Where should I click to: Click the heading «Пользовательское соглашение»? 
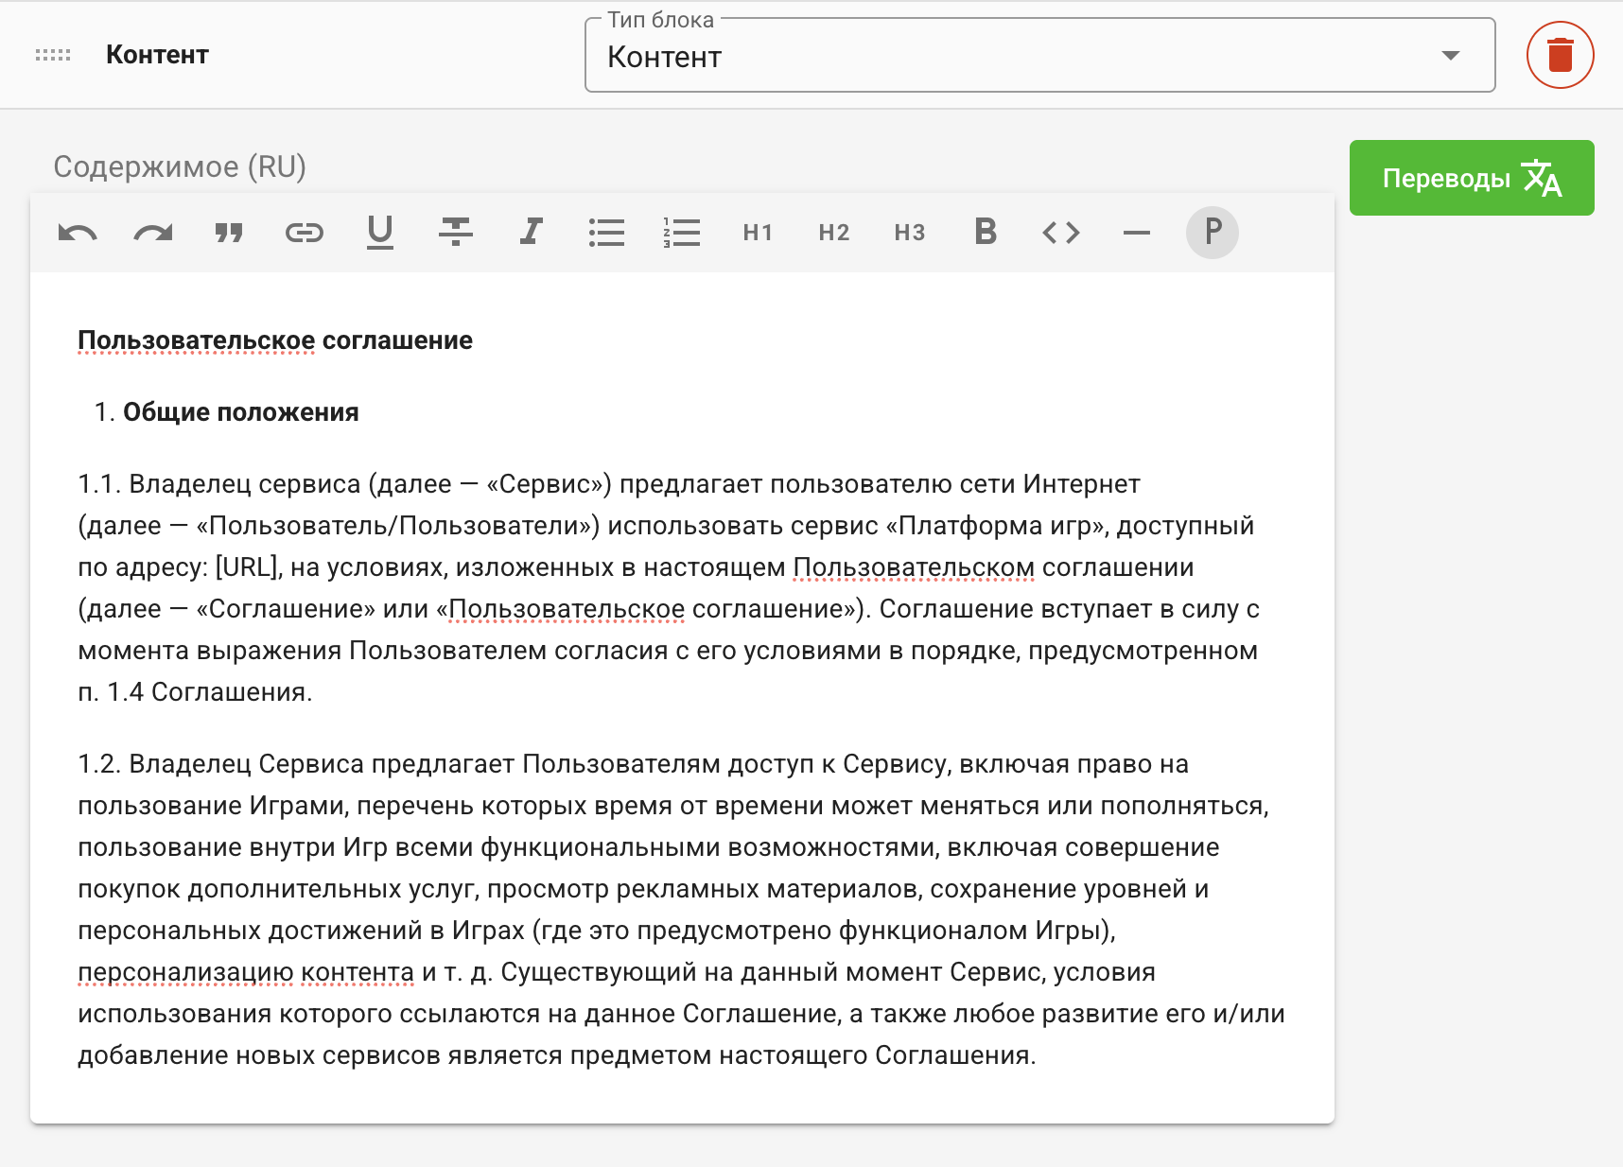(x=275, y=340)
